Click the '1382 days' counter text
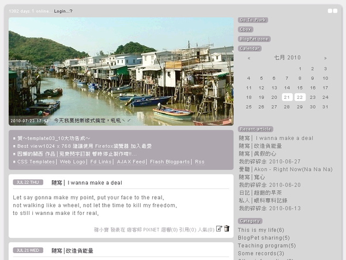346x260 pixels. tap(20, 11)
